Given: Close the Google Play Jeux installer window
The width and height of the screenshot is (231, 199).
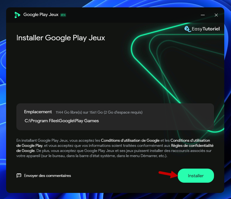Looking at the screenshot, I should pos(216,15).
